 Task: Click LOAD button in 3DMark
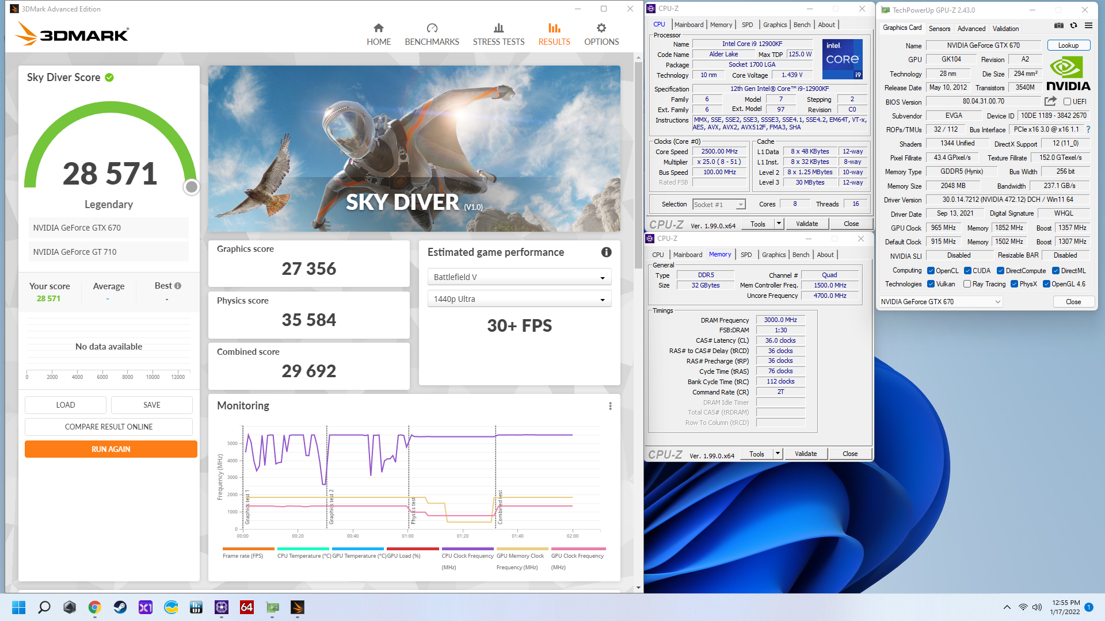(x=66, y=405)
